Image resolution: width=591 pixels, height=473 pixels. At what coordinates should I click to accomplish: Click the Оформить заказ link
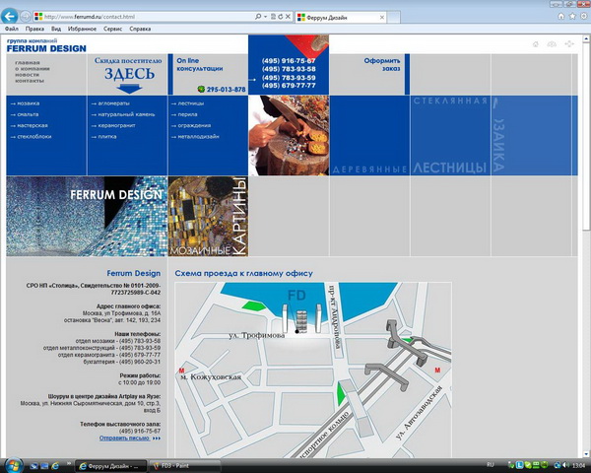[x=382, y=64]
